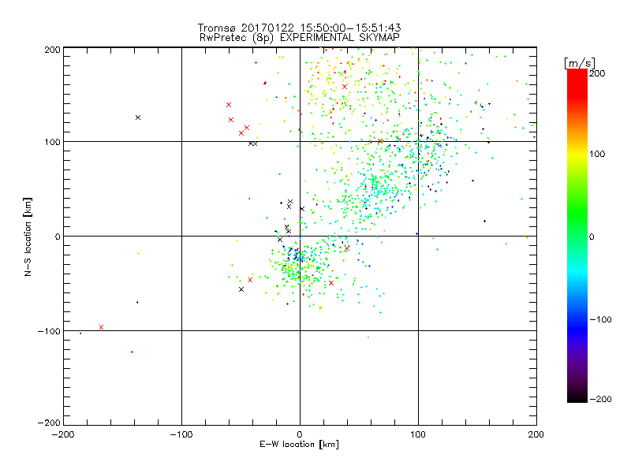Click the red diamond point near -140 km east, -125 km north
Screen dimensions: 631x473
pyautogui.click(x=132, y=352)
